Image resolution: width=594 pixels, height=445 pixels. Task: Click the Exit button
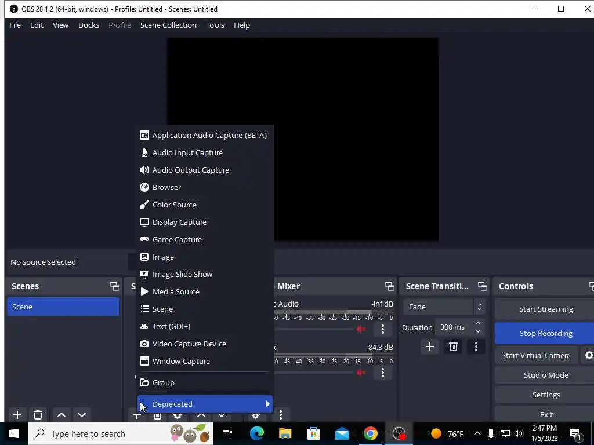[x=545, y=414]
